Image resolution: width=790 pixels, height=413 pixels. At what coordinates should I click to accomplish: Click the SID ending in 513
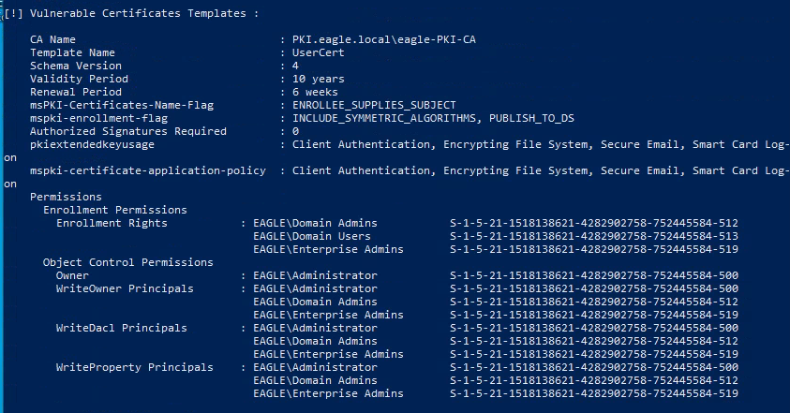pos(594,236)
